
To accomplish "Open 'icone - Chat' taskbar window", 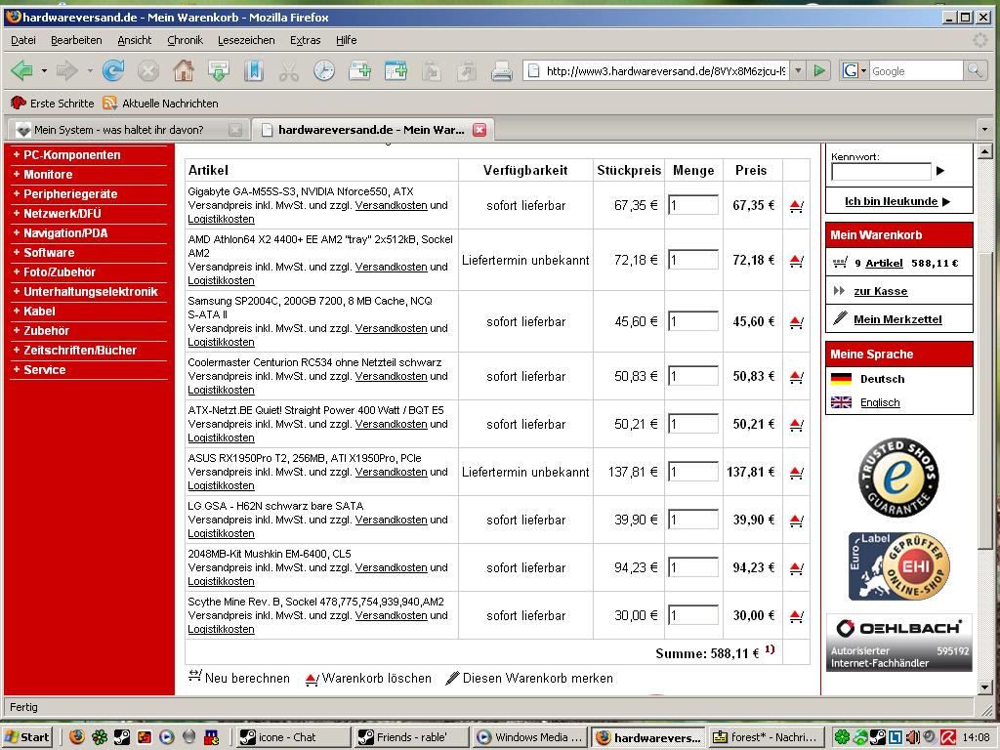I will [x=293, y=737].
